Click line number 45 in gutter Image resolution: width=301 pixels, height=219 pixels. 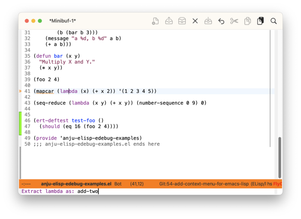coord(27,114)
